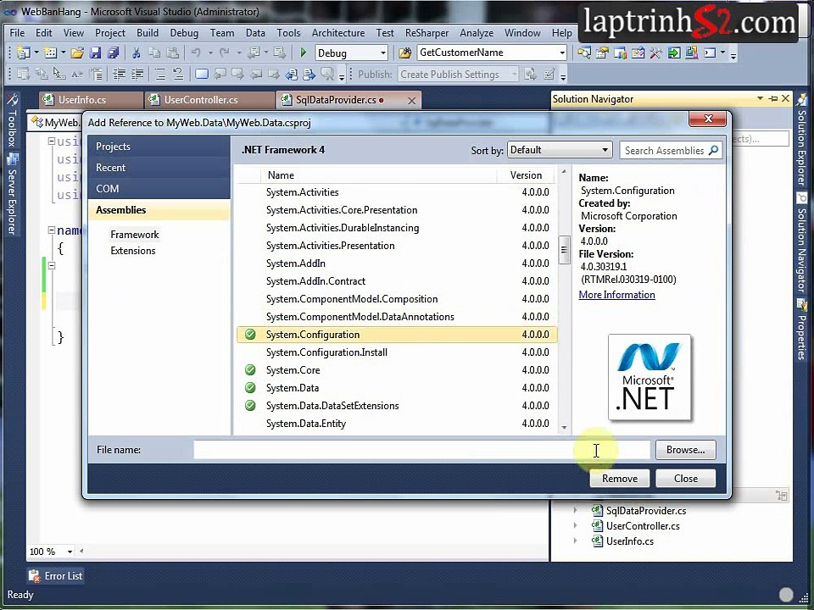Open Debug configuration dropdown
Image resolution: width=814 pixels, height=610 pixels.
point(383,53)
